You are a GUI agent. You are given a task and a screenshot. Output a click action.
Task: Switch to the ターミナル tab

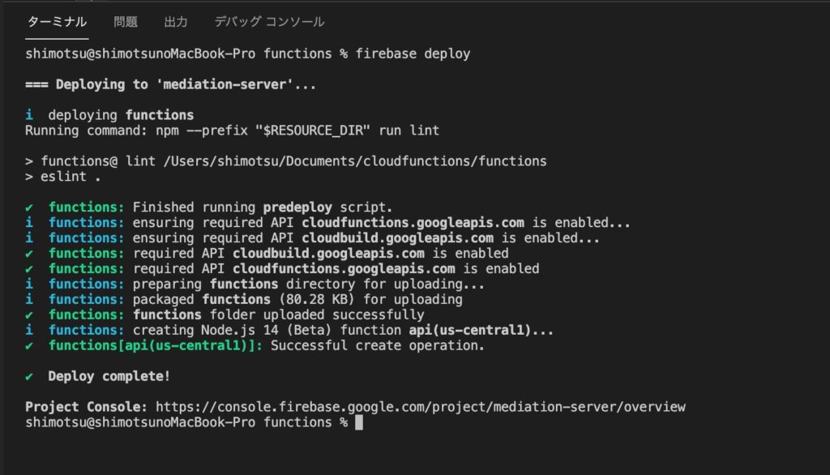[x=57, y=22]
